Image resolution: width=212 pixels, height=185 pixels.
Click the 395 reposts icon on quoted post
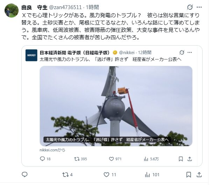coord(80,159)
